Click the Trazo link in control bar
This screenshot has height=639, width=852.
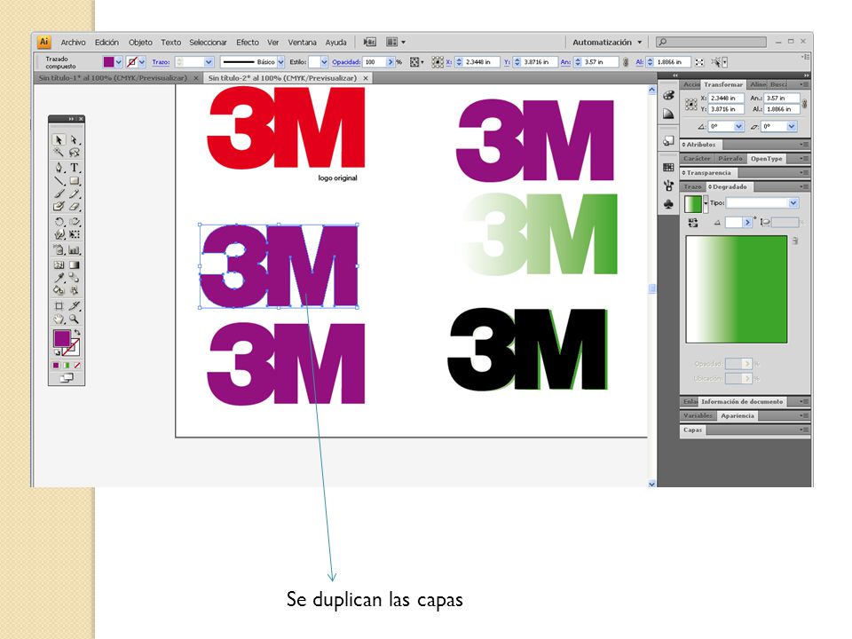pyautogui.click(x=161, y=62)
